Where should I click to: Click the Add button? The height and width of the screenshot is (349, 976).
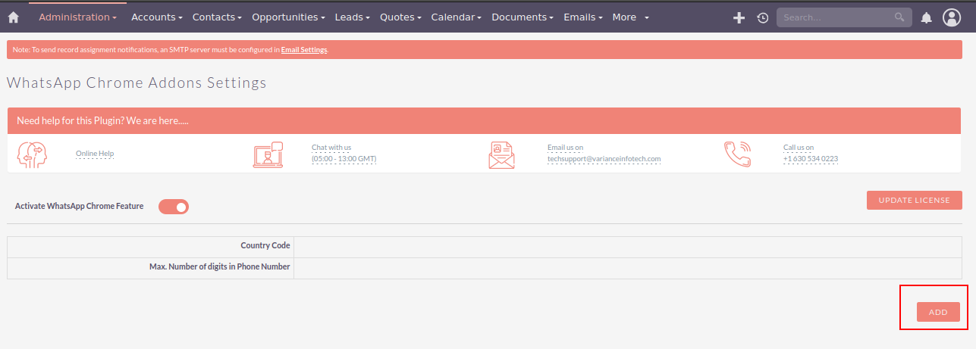coord(938,312)
